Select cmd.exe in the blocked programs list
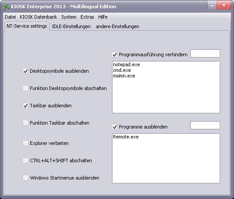 pos(122,70)
